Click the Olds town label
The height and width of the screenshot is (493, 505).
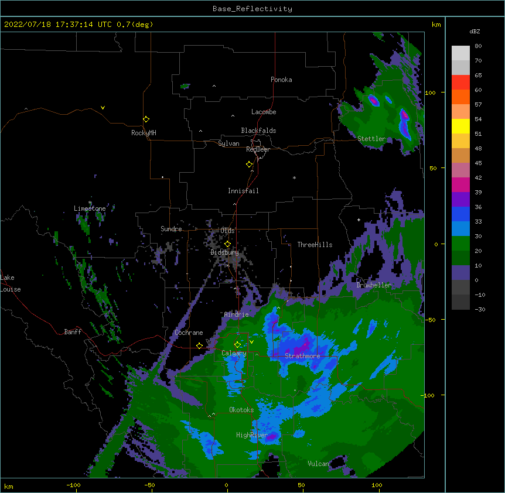pyautogui.click(x=227, y=231)
